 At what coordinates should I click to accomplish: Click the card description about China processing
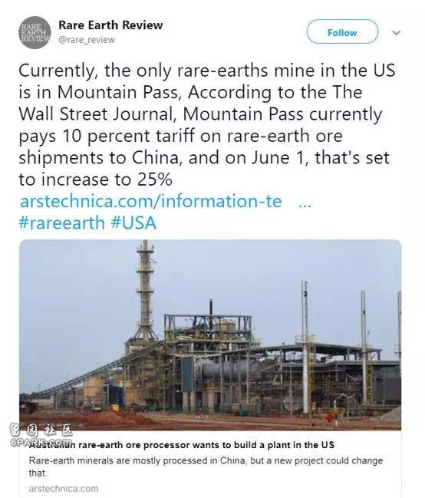(206, 467)
